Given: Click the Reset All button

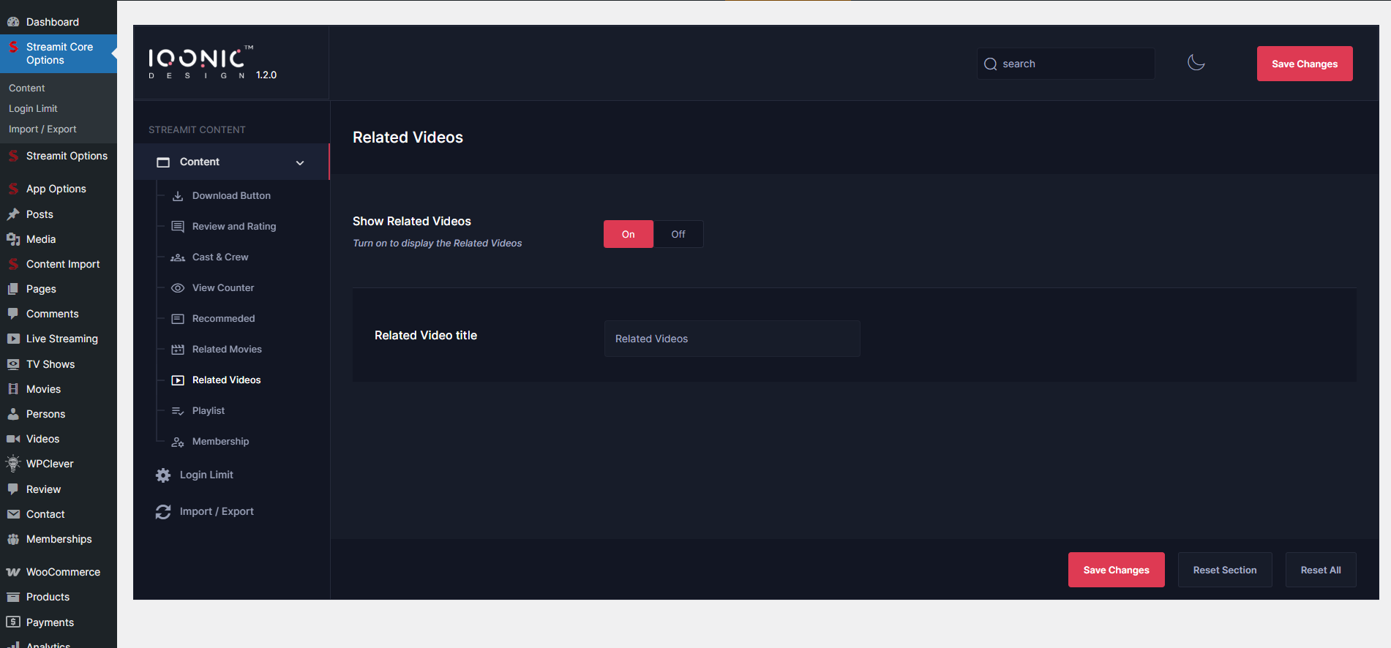Looking at the screenshot, I should [x=1320, y=570].
